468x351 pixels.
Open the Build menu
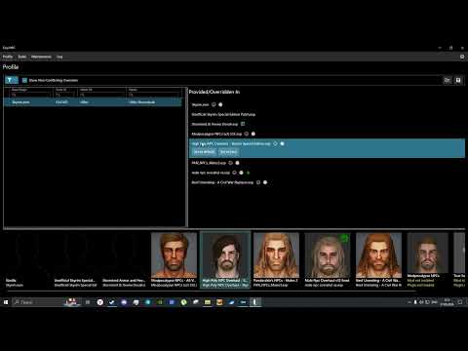click(21, 57)
